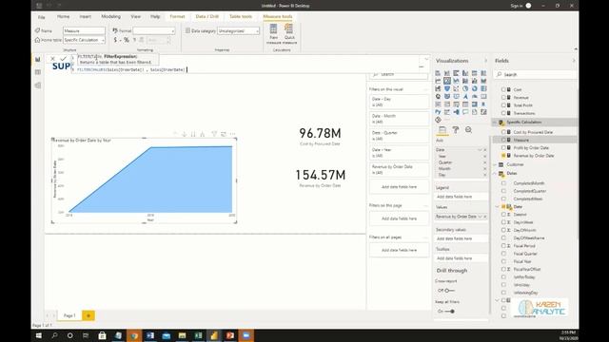Select the selected area chart visualization icon
The image size is (609, 342).
[x=447, y=81]
